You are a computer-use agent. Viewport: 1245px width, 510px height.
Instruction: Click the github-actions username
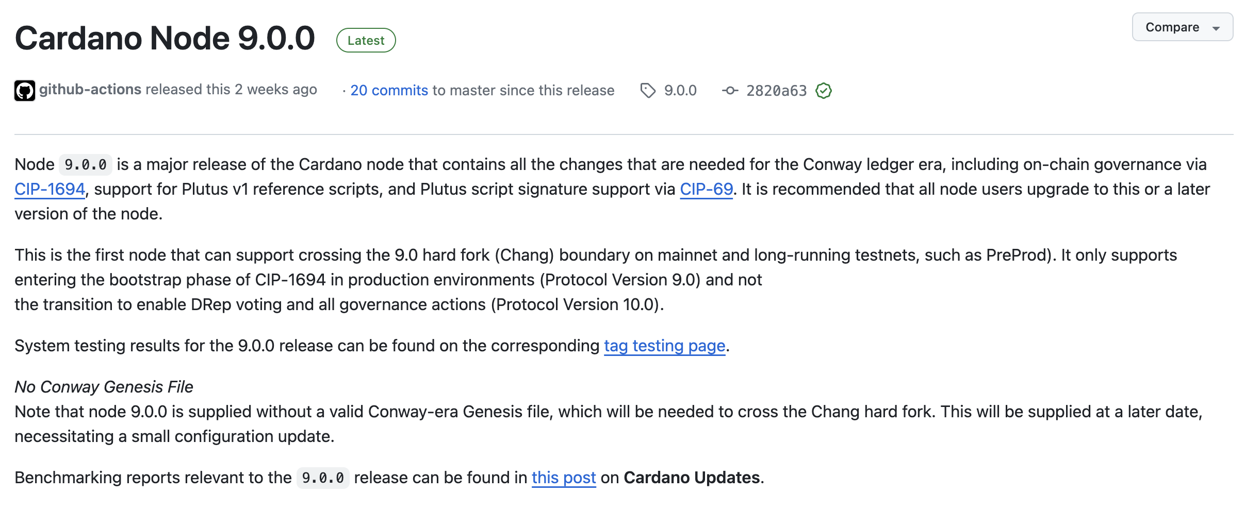(x=90, y=89)
